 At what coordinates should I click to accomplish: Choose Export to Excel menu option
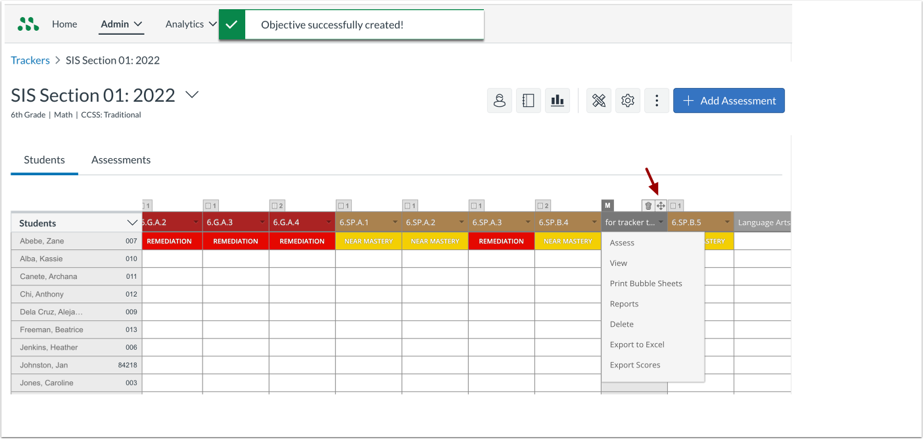pos(653,345)
